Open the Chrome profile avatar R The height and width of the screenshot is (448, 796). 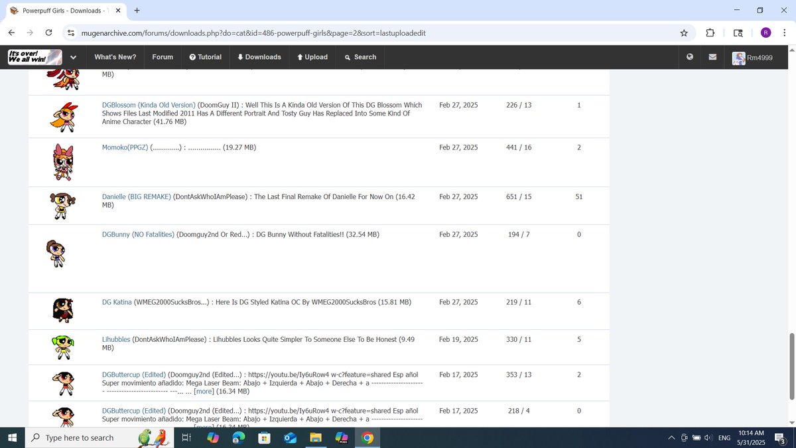point(765,33)
